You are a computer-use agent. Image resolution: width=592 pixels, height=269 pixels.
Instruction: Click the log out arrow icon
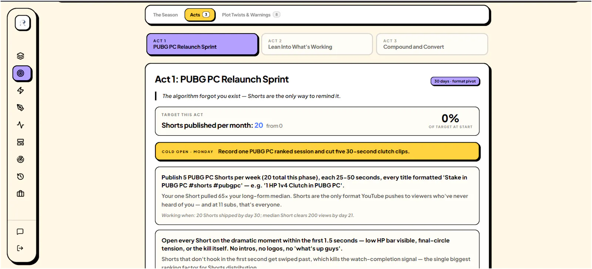20,248
